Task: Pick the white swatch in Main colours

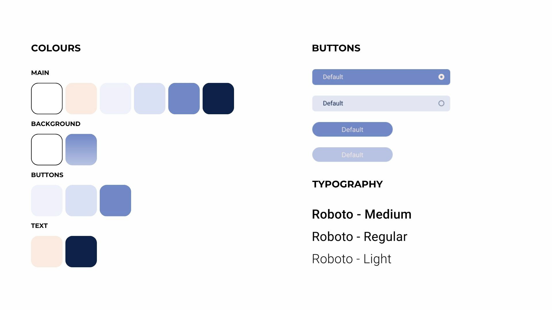Action: pos(47,98)
